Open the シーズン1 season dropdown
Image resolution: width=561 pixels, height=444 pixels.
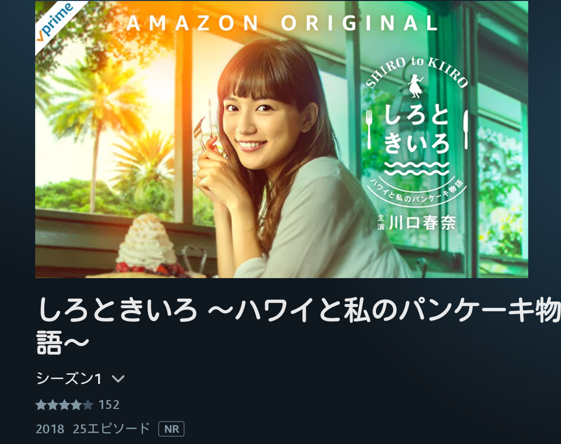[x=80, y=379]
